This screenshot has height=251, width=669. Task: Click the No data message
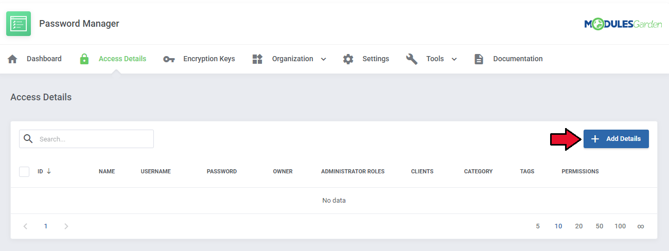point(334,201)
